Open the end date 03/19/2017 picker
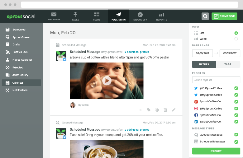This screenshot has width=243, height=158. [230, 53]
